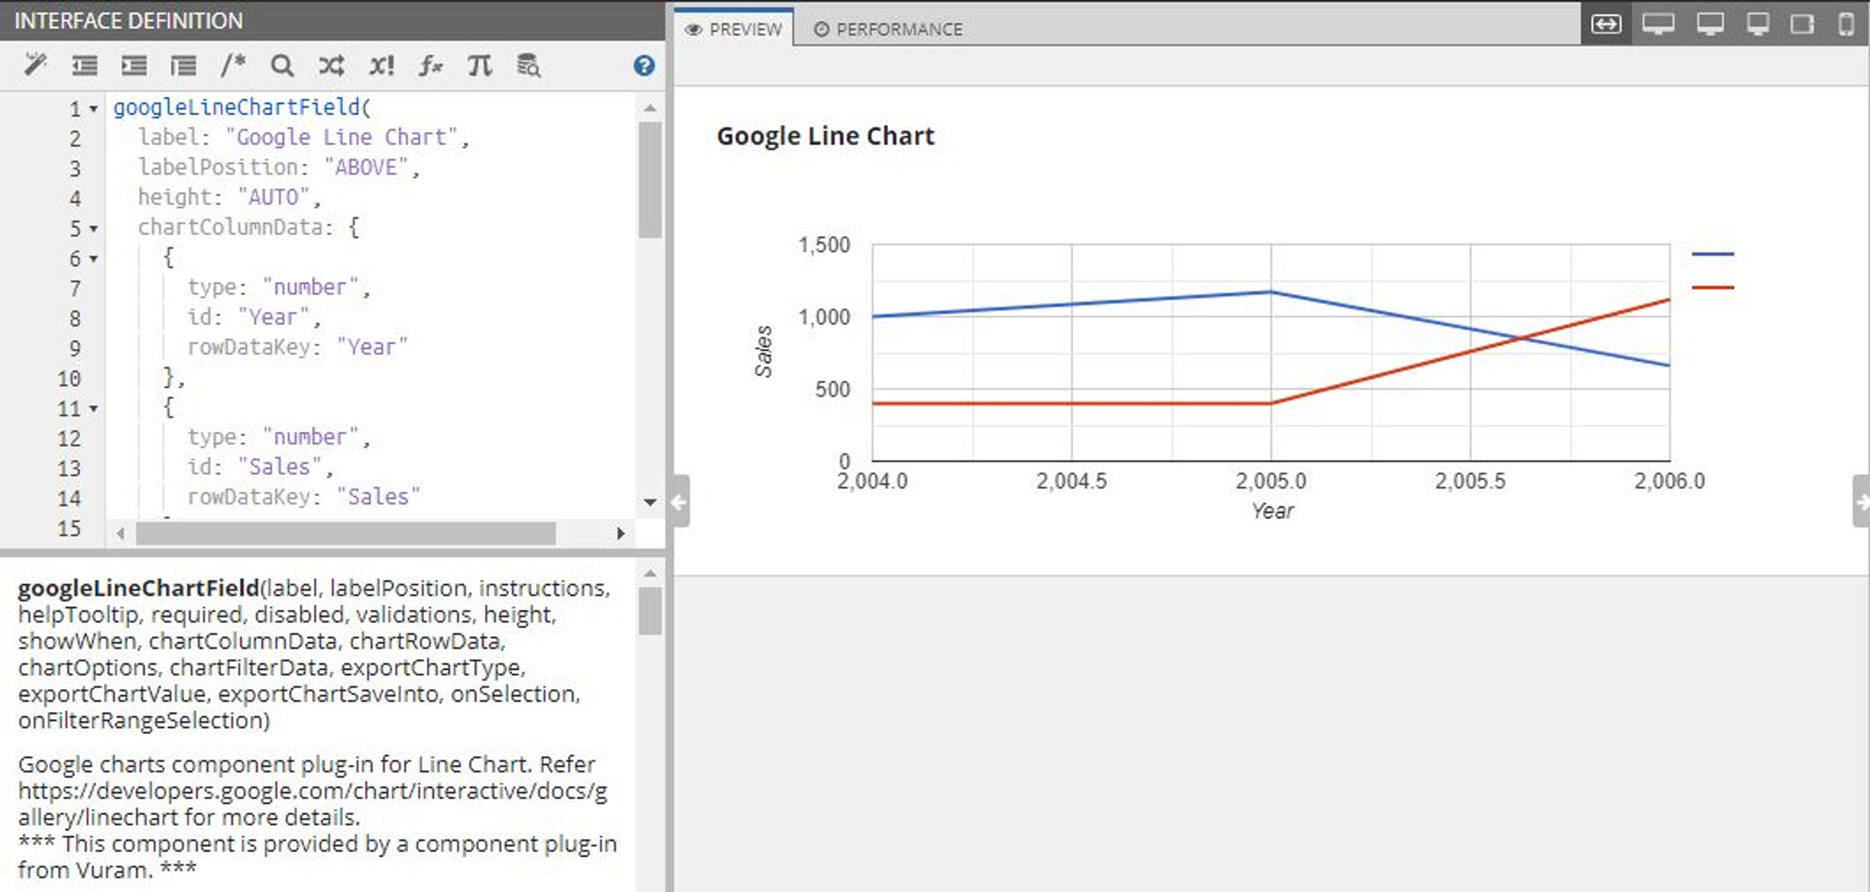The width and height of the screenshot is (1870, 892).
Task: Click the "Google Line Chart" label string
Action: point(341,137)
